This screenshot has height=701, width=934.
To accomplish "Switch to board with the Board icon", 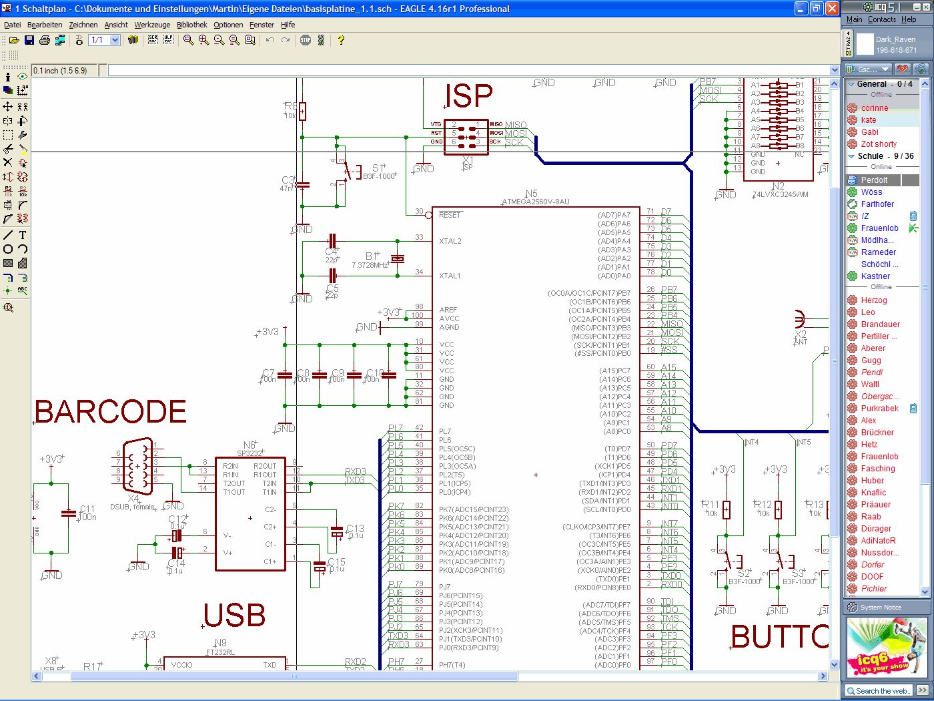I will tap(79, 40).
